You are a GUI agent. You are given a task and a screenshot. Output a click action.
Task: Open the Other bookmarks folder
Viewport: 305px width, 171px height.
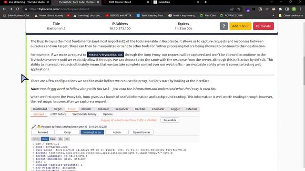[291, 16]
